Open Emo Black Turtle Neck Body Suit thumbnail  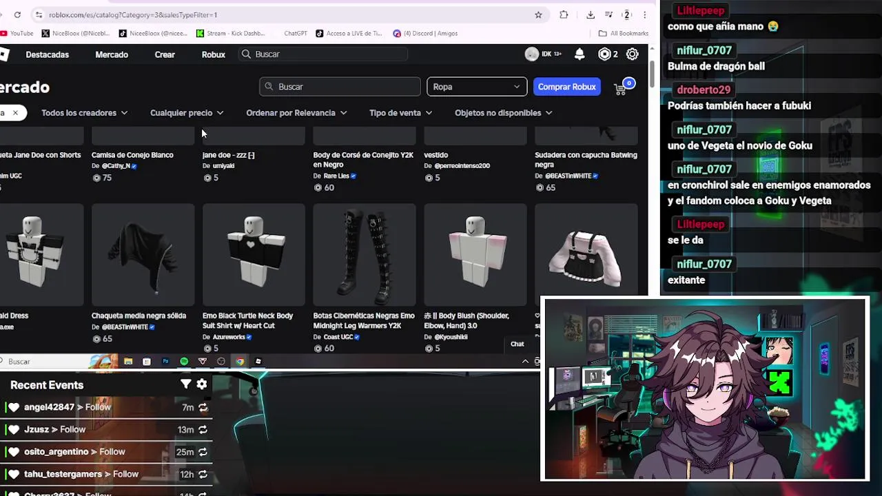[254, 254]
